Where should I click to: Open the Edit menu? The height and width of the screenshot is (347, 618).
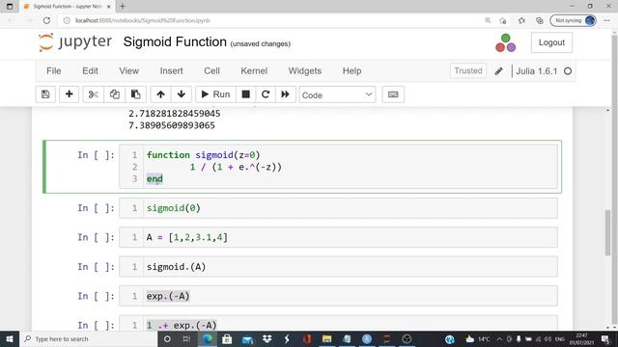coord(90,70)
